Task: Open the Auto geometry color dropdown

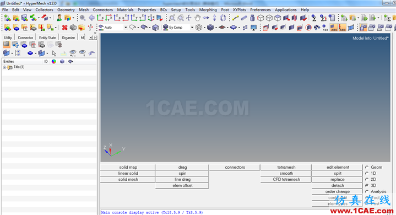Action: pyautogui.click(x=126, y=27)
